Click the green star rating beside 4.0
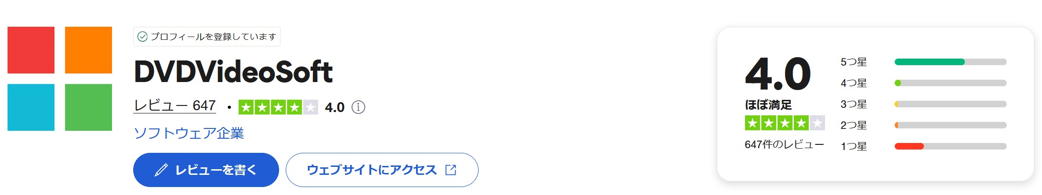 (x=278, y=107)
